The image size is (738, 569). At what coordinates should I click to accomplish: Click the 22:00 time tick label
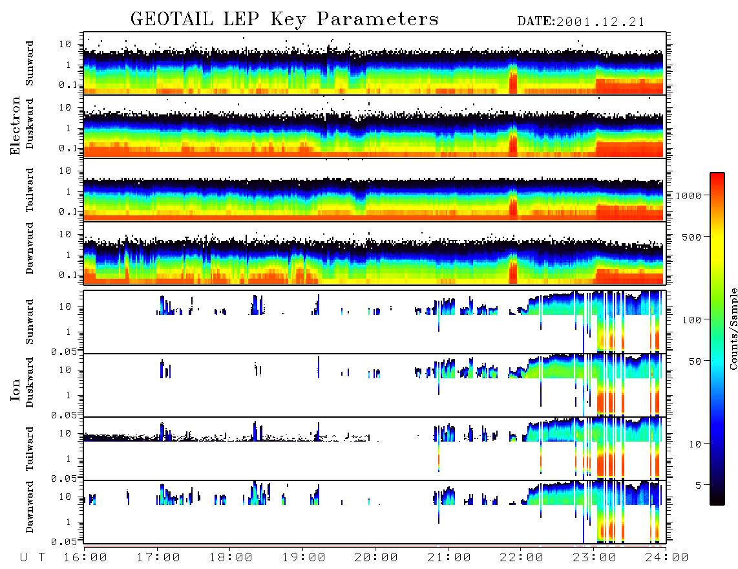[x=522, y=557]
